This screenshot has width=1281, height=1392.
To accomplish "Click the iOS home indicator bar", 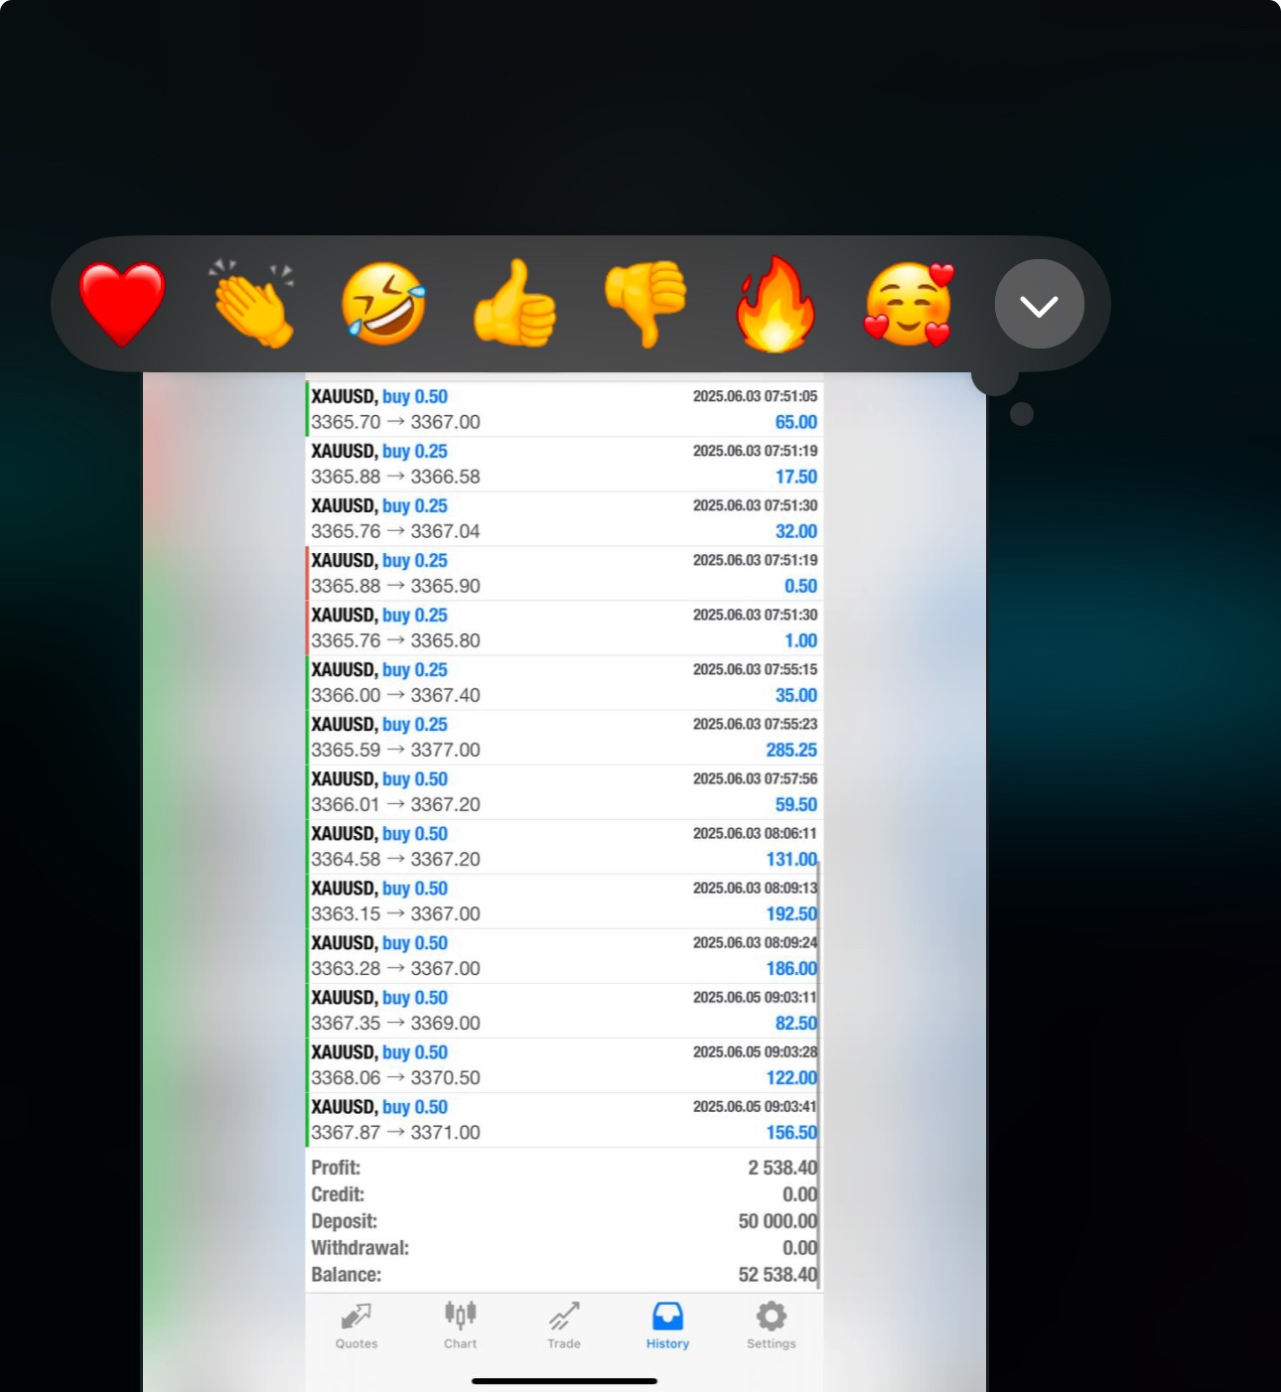I will [x=564, y=1380].
